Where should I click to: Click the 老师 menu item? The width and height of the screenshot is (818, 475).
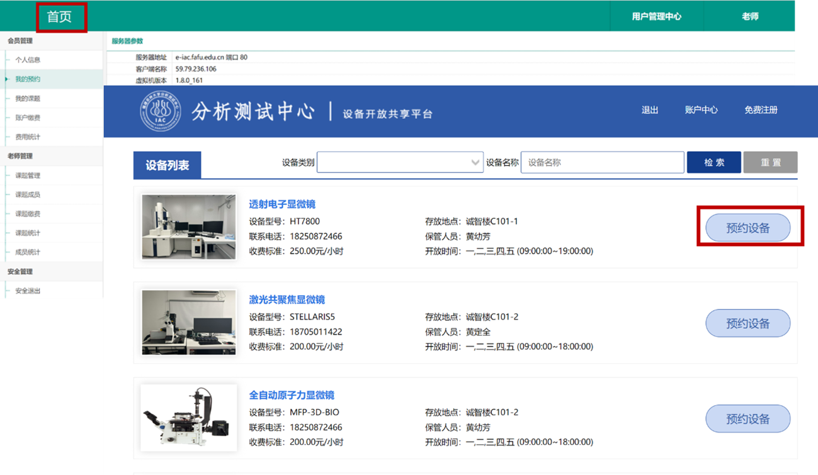pos(749,17)
